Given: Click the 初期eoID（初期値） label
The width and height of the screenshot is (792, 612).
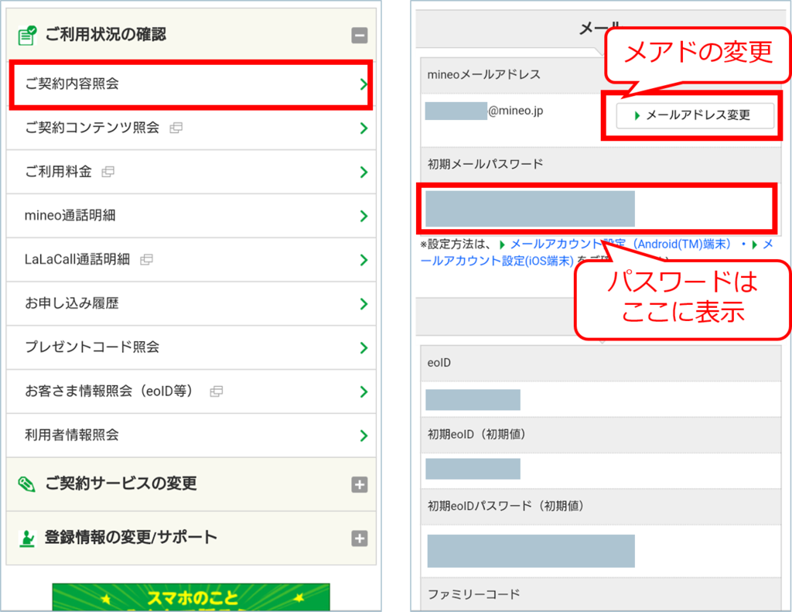Looking at the screenshot, I should [x=476, y=434].
